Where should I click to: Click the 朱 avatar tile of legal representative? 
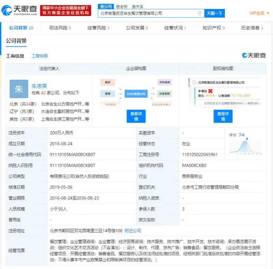(19, 89)
